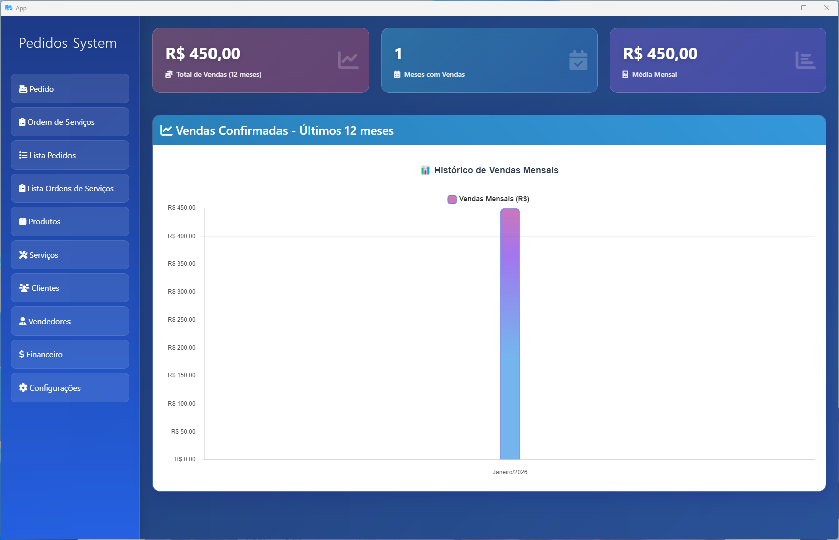Click the bar chart icon in Média Mensal card

pyautogui.click(x=805, y=60)
